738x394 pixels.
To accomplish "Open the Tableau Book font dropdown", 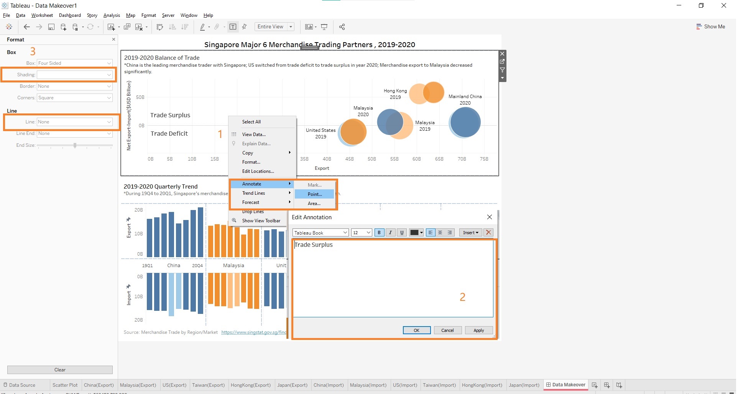I will point(321,233).
